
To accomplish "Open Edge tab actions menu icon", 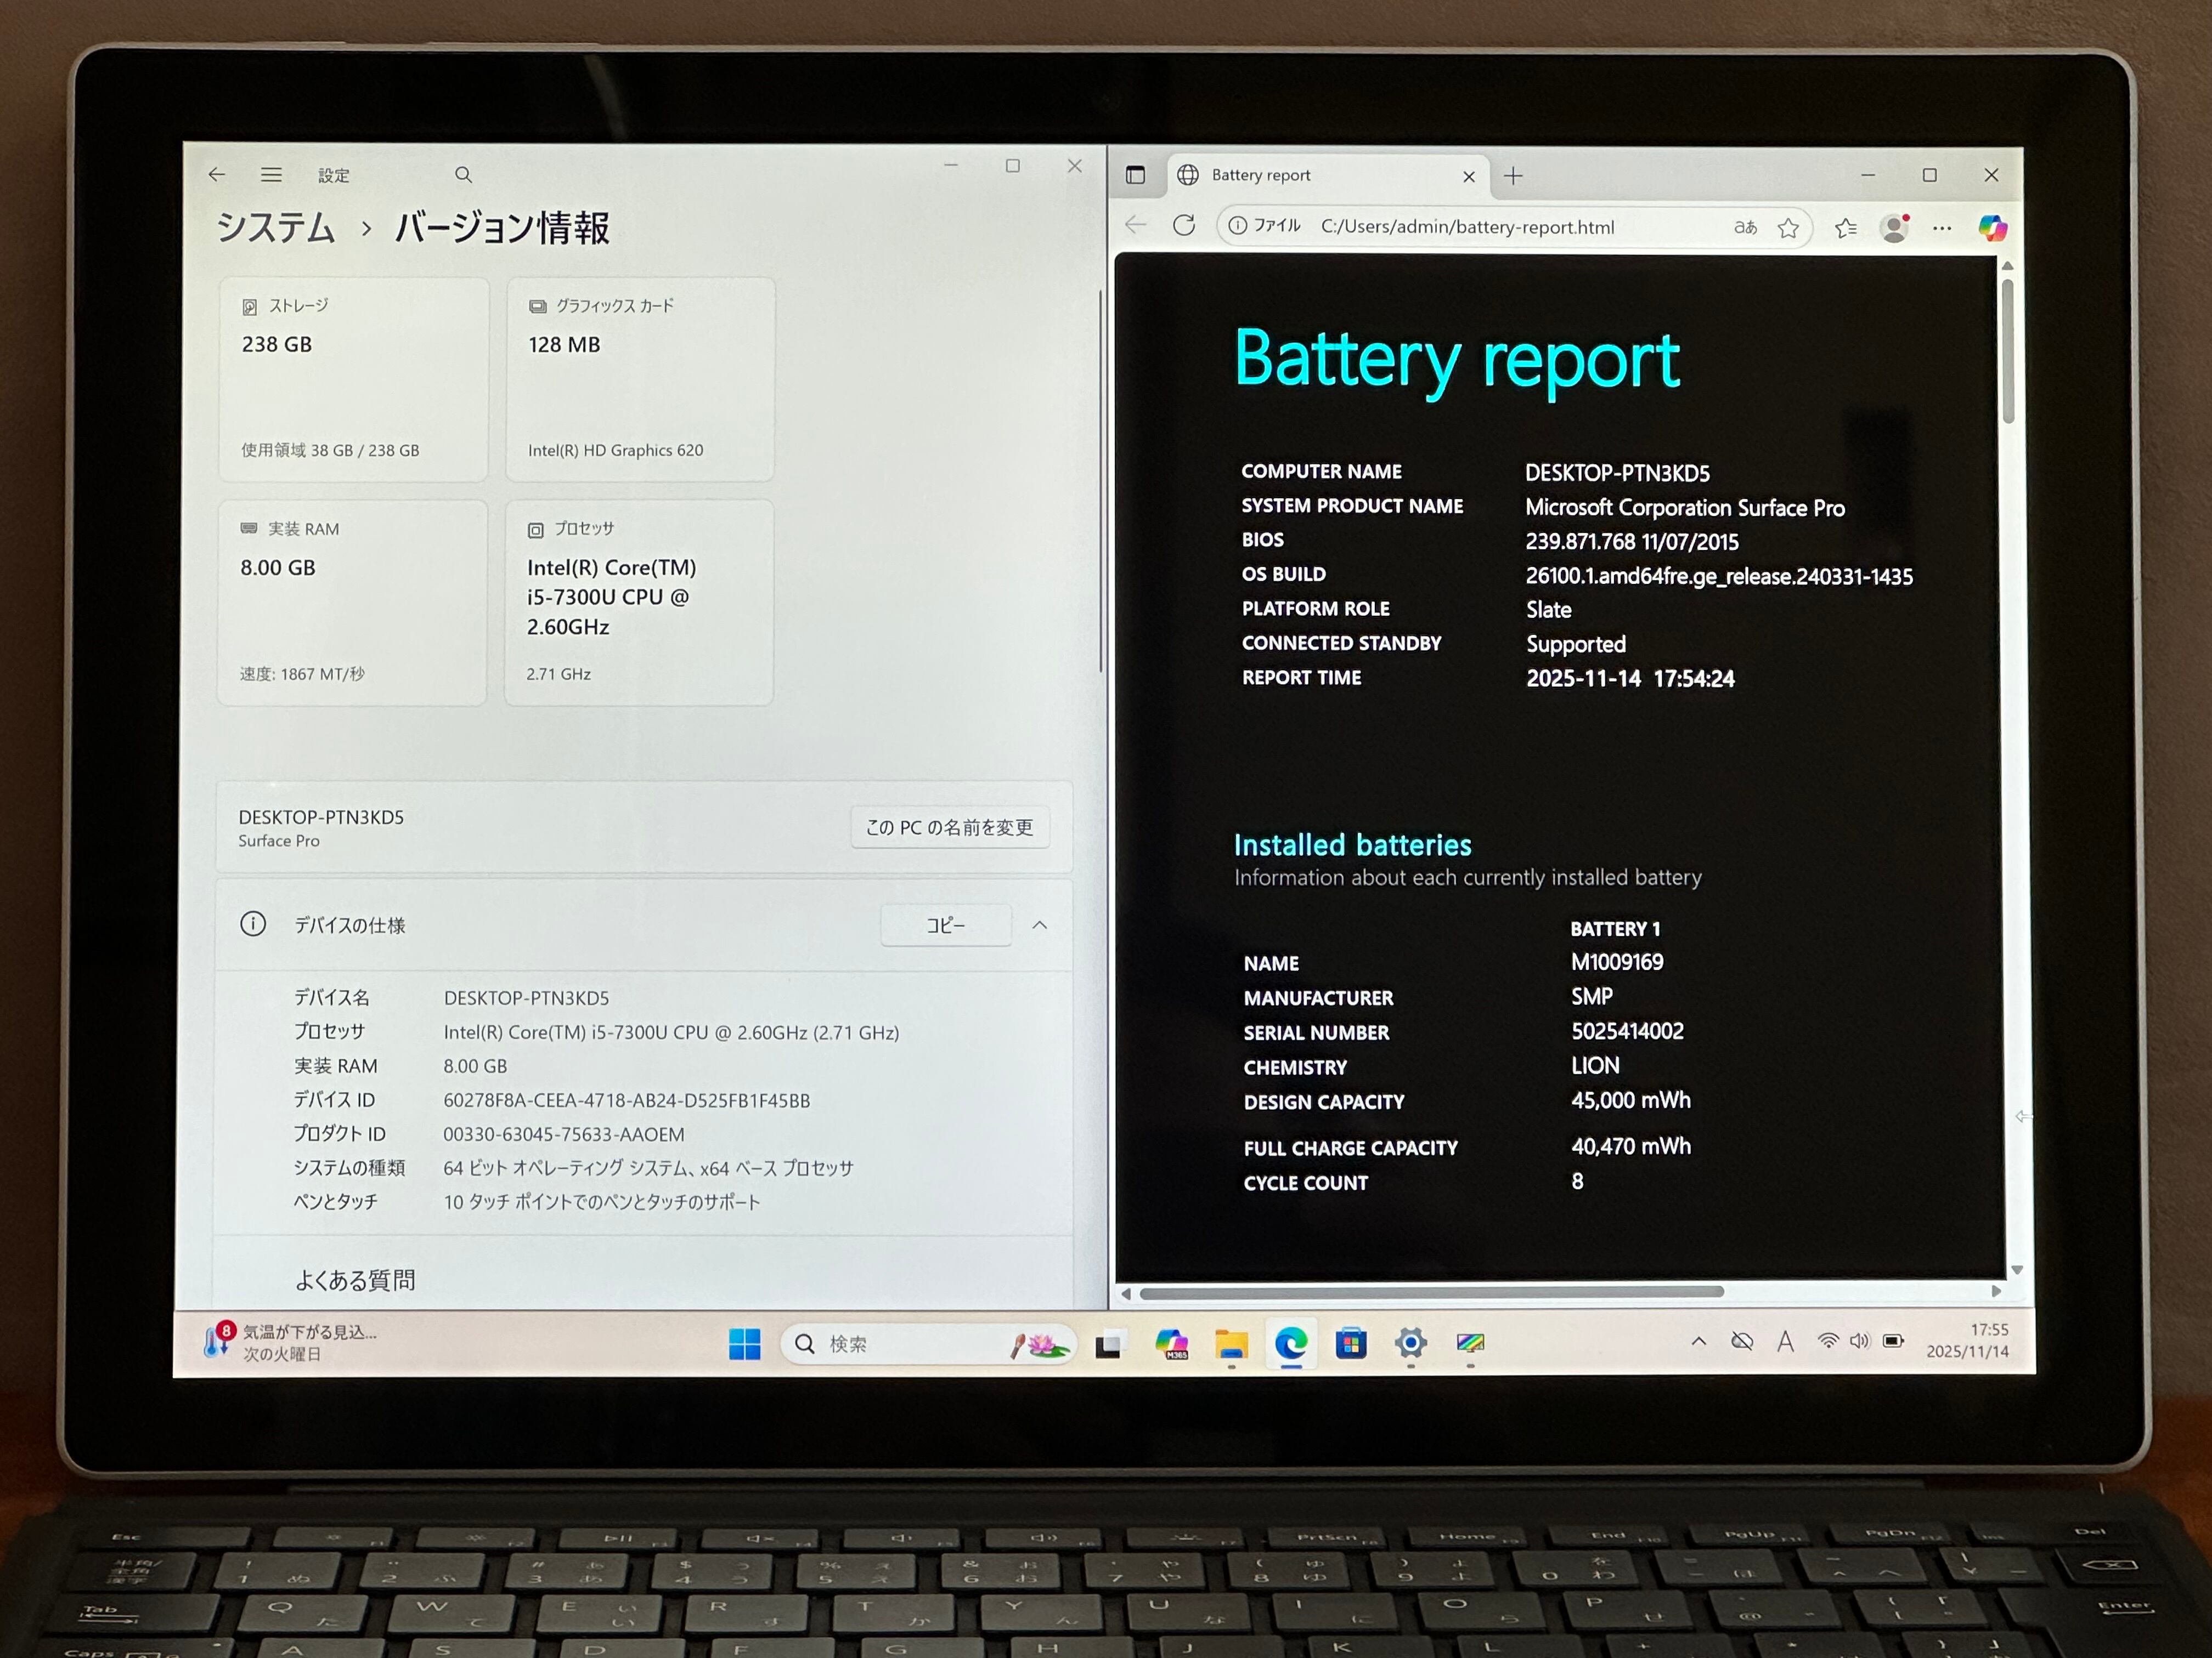I will pos(1135,176).
